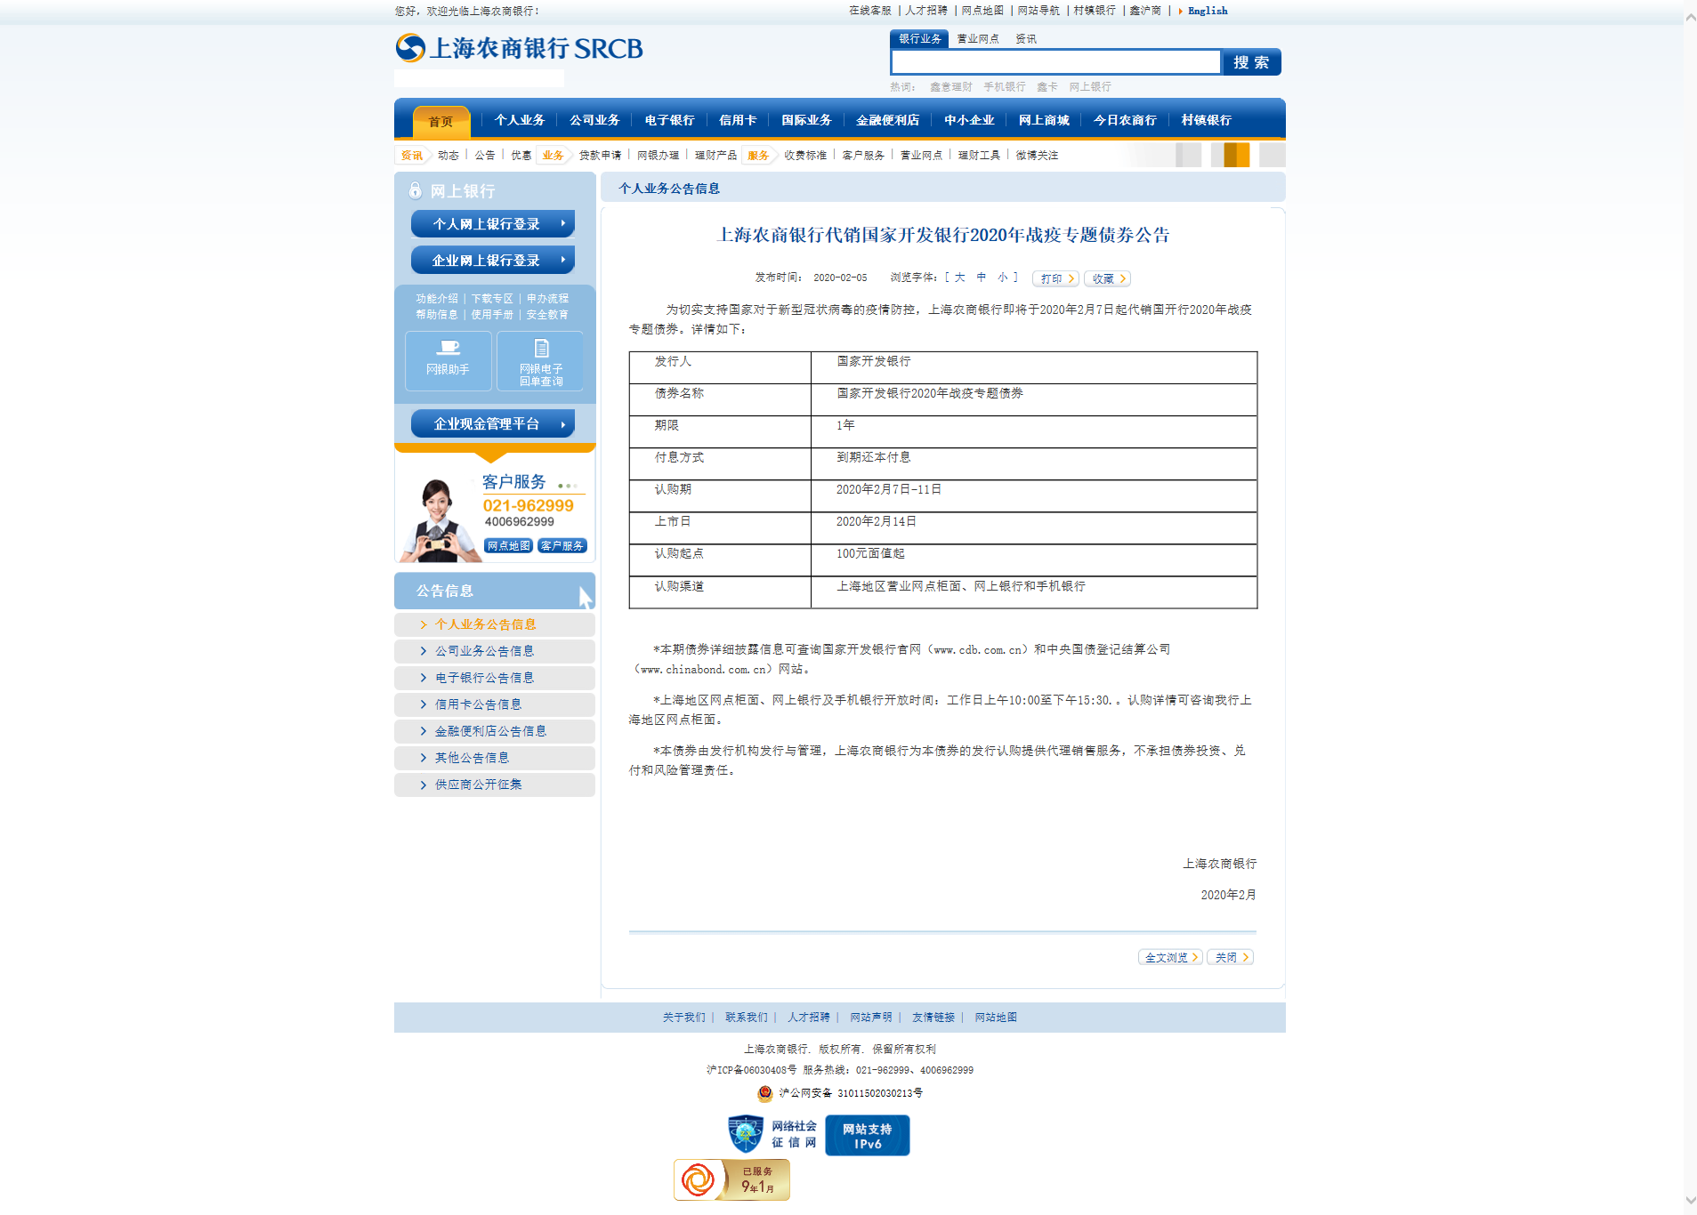Switch to 资讯 search tab
This screenshot has width=1697, height=1215.
1026,38
